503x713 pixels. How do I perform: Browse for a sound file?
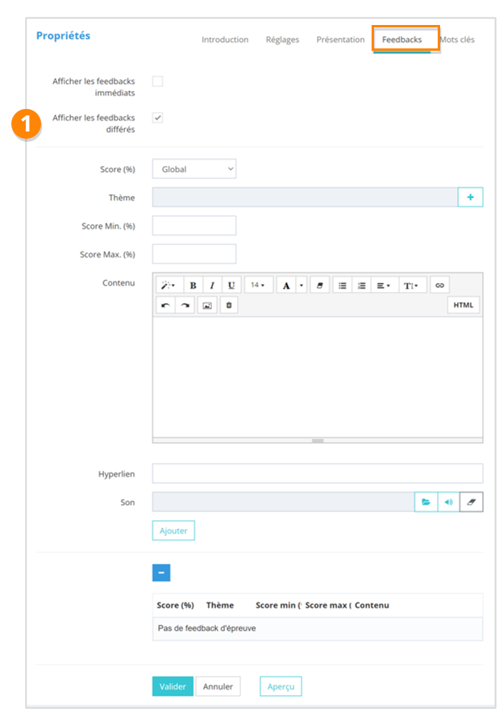click(x=425, y=502)
